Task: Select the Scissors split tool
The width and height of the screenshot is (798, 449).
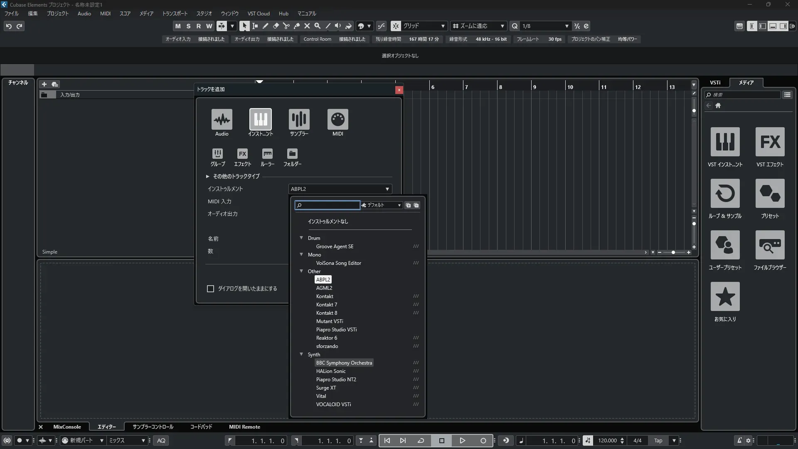Action: (x=286, y=26)
